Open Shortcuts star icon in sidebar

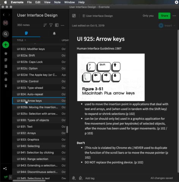click(6, 53)
